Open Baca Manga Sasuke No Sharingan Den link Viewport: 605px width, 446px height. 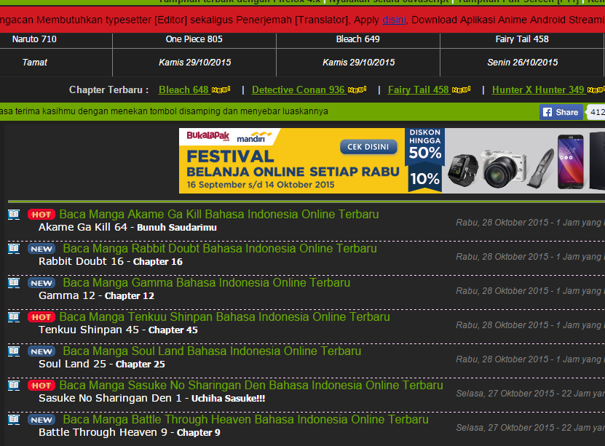point(251,386)
